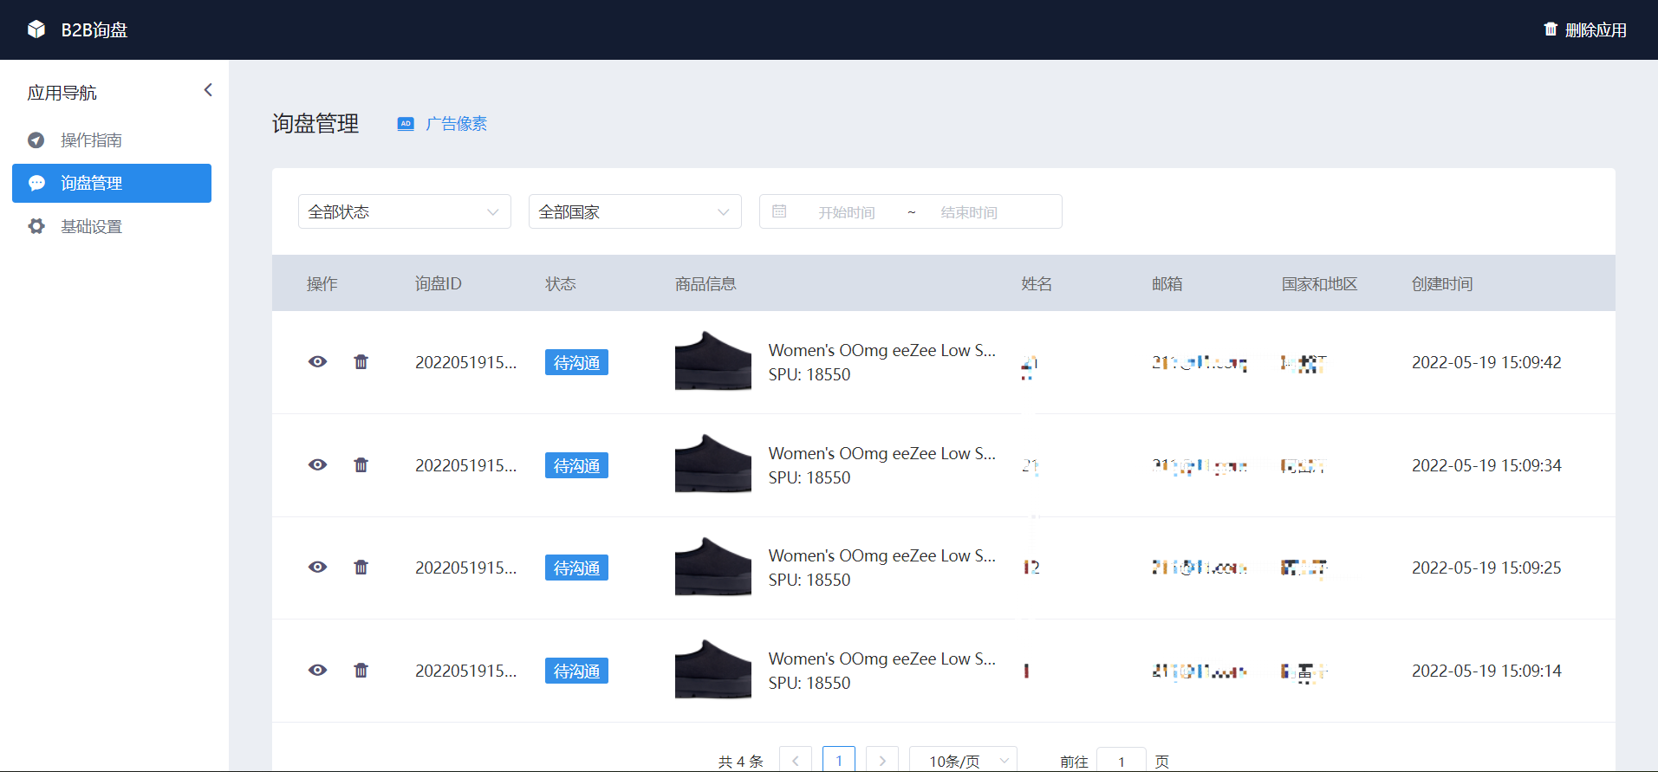Delete inquiry created at 15:09:42 with trash icon
Viewport: 1658px width, 772px height.
click(x=361, y=361)
